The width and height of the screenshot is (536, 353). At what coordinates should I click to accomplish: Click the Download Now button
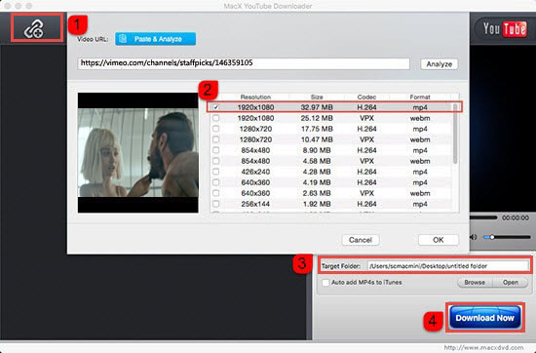(484, 318)
